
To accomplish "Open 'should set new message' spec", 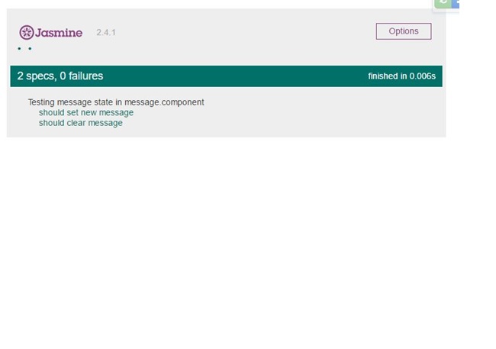I will (86, 112).
